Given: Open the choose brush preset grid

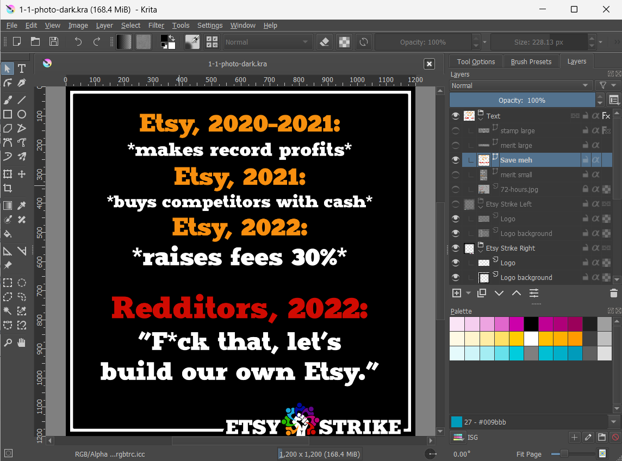Looking at the screenshot, I should click(212, 42).
